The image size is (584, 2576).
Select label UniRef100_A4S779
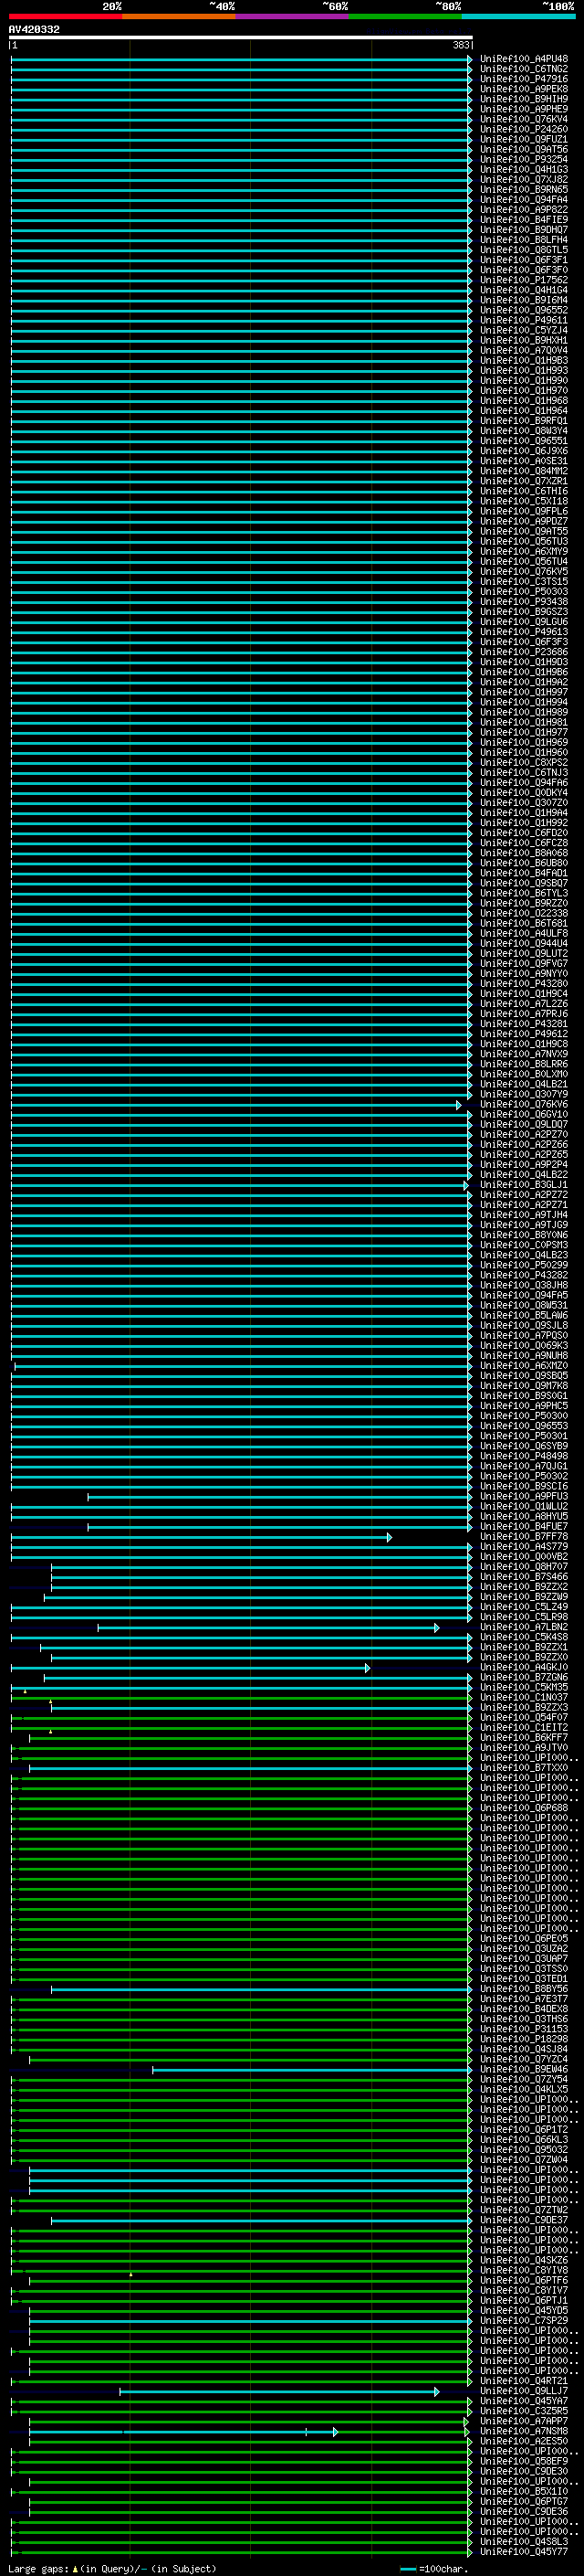524,1547
